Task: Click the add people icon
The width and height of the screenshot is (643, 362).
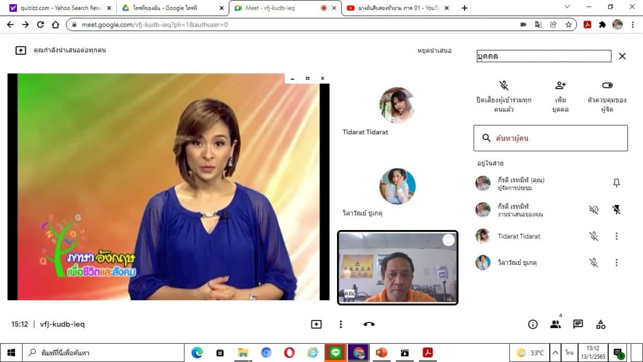Action: coord(560,86)
